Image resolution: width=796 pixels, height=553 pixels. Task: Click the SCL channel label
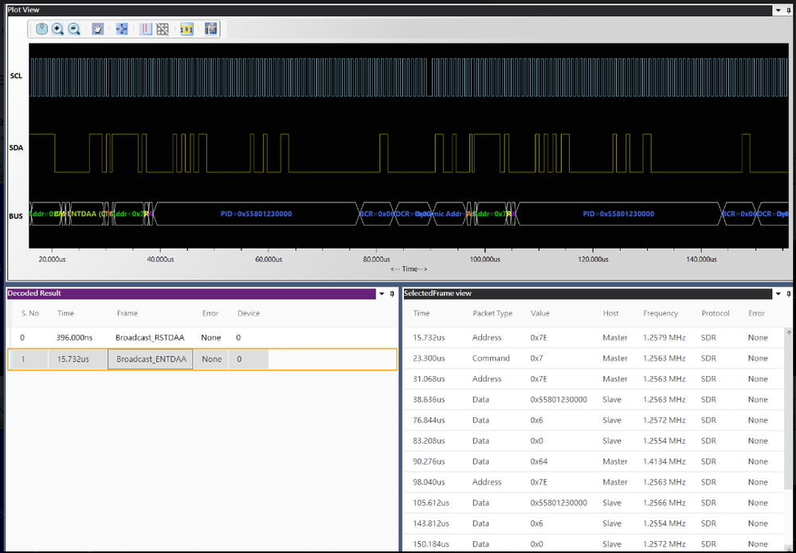click(16, 76)
